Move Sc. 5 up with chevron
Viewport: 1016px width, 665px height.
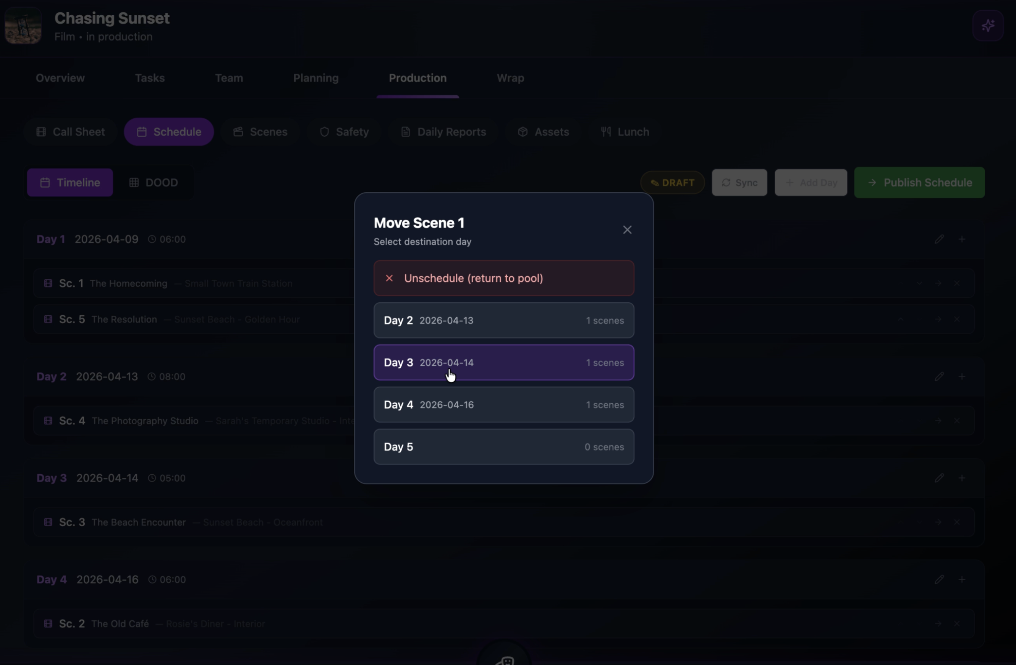(901, 320)
